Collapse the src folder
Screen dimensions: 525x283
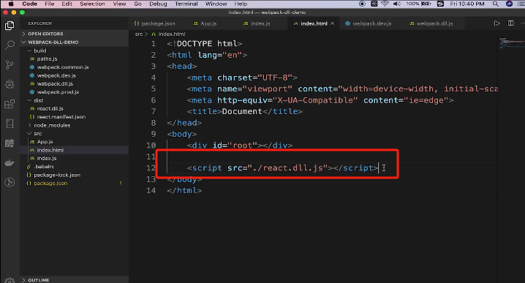click(x=75, y=133)
